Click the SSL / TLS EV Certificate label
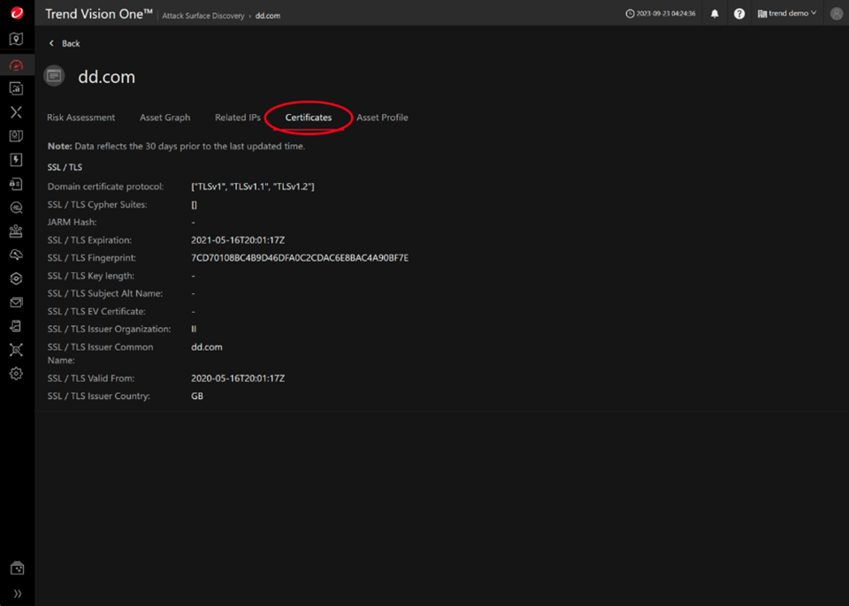The width and height of the screenshot is (849, 606). (96, 312)
